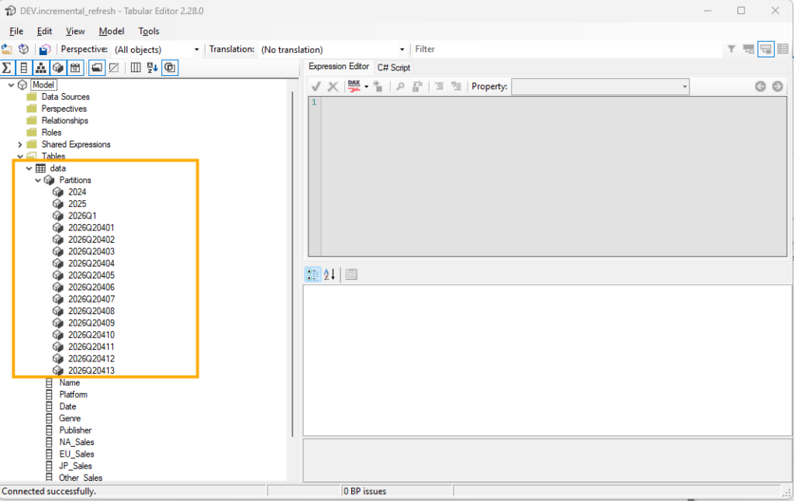Open the Model menu

coord(111,31)
